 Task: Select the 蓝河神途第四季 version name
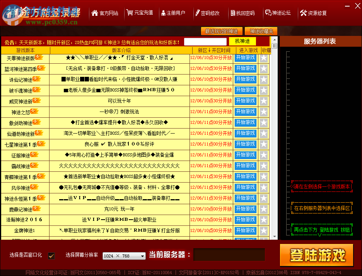21,69
